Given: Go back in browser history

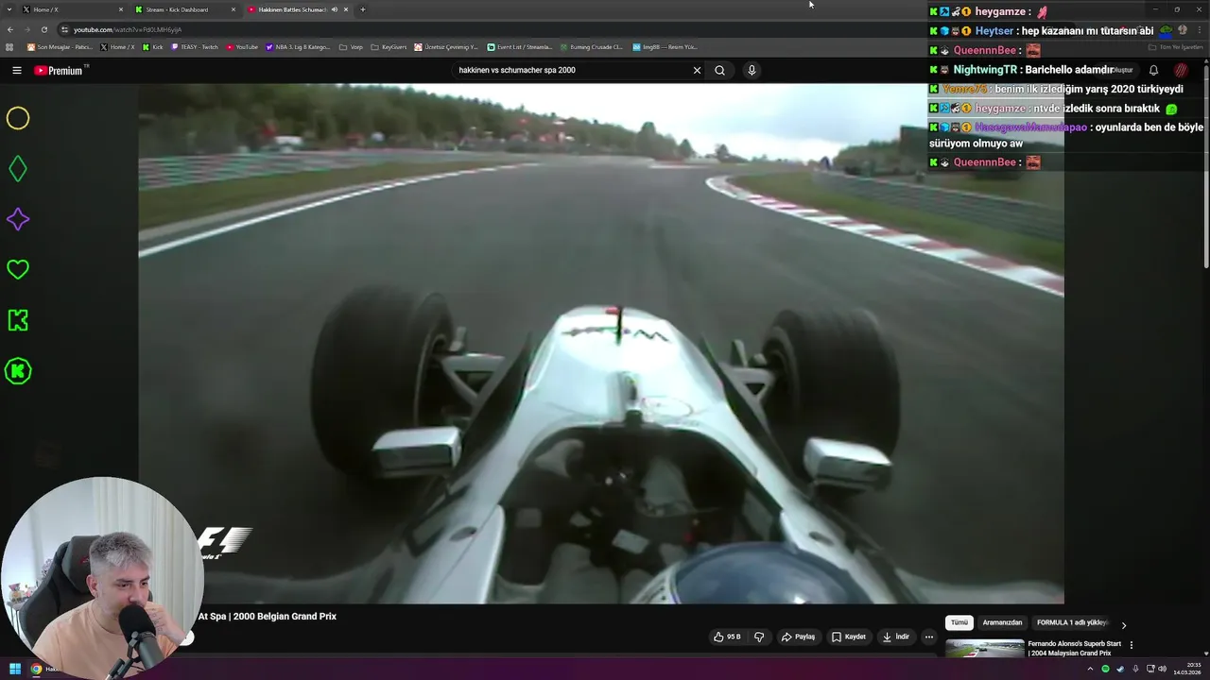Looking at the screenshot, I should tap(9, 29).
